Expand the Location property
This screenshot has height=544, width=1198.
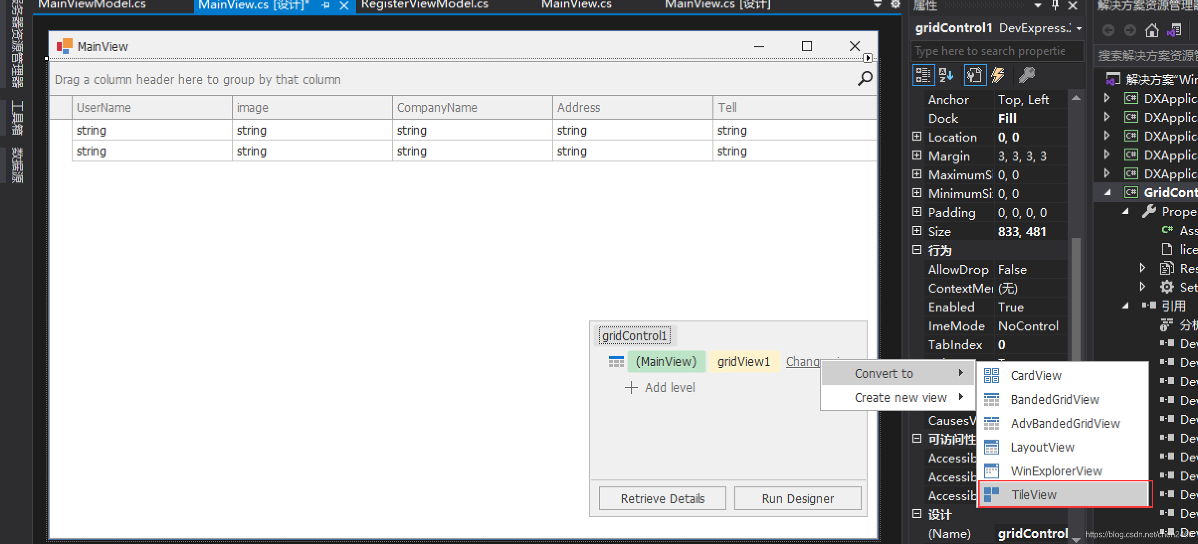[x=917, y=137]
